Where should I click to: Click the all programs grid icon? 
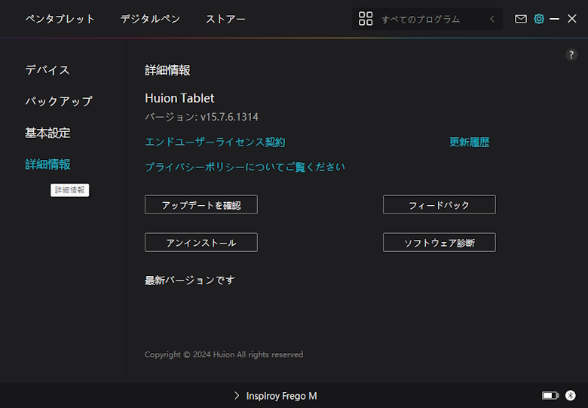(366, 19)
